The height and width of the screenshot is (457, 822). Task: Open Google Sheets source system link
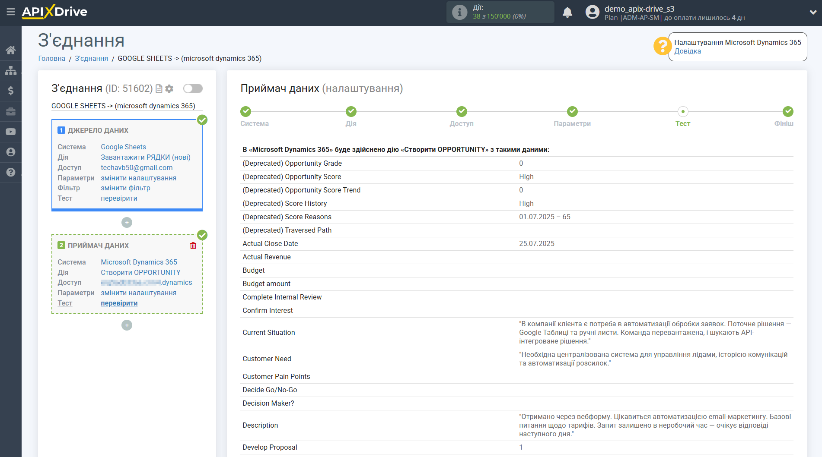123,147
